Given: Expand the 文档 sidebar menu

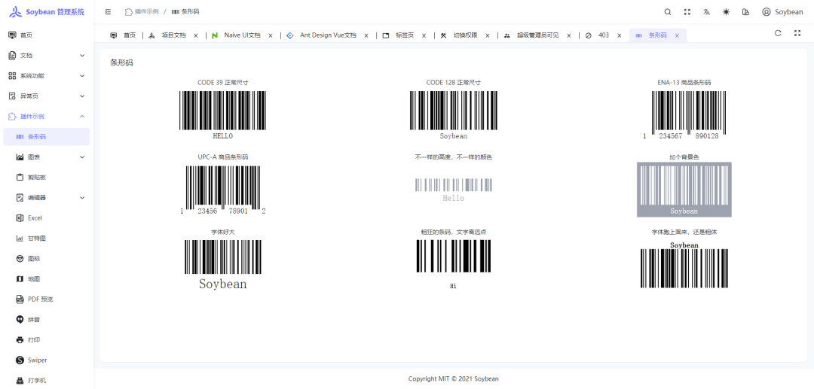Looking at the screenshot, I should (47, 56).
